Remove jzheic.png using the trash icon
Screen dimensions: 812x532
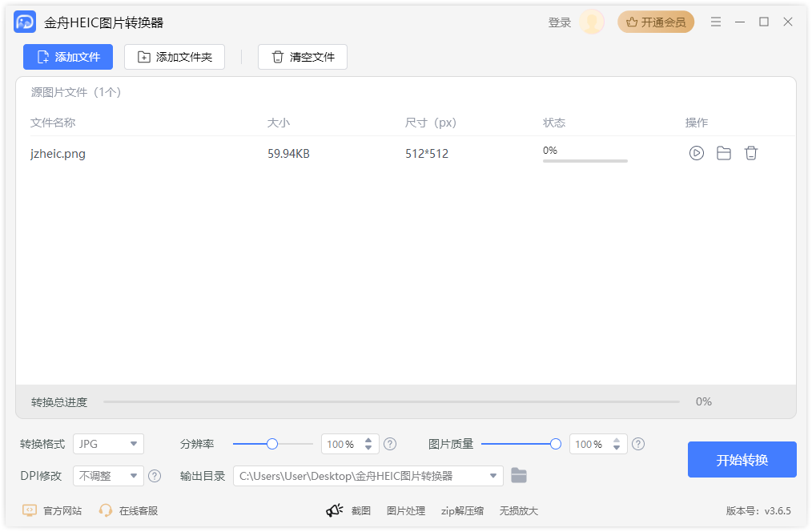[x=751, y=153]
